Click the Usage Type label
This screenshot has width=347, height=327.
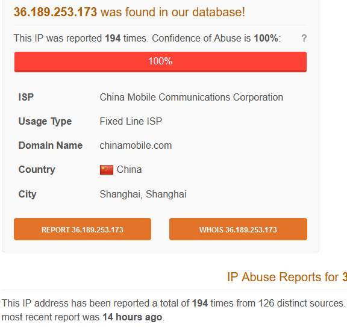tap(45, 122)
